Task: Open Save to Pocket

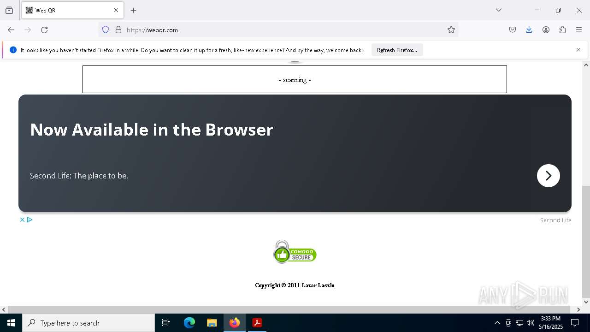Action: (x=513, y=30)
